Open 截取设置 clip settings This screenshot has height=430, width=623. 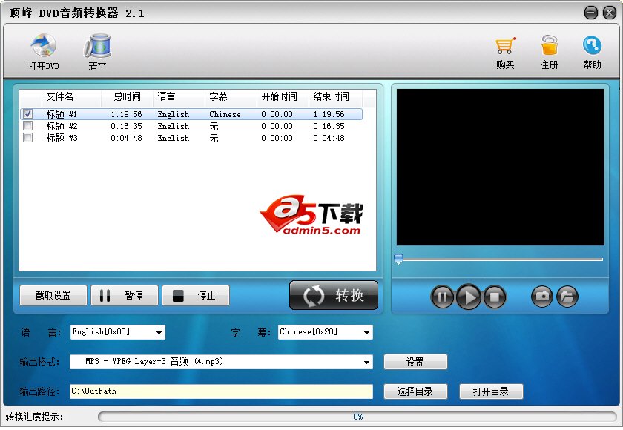[53, 295]
